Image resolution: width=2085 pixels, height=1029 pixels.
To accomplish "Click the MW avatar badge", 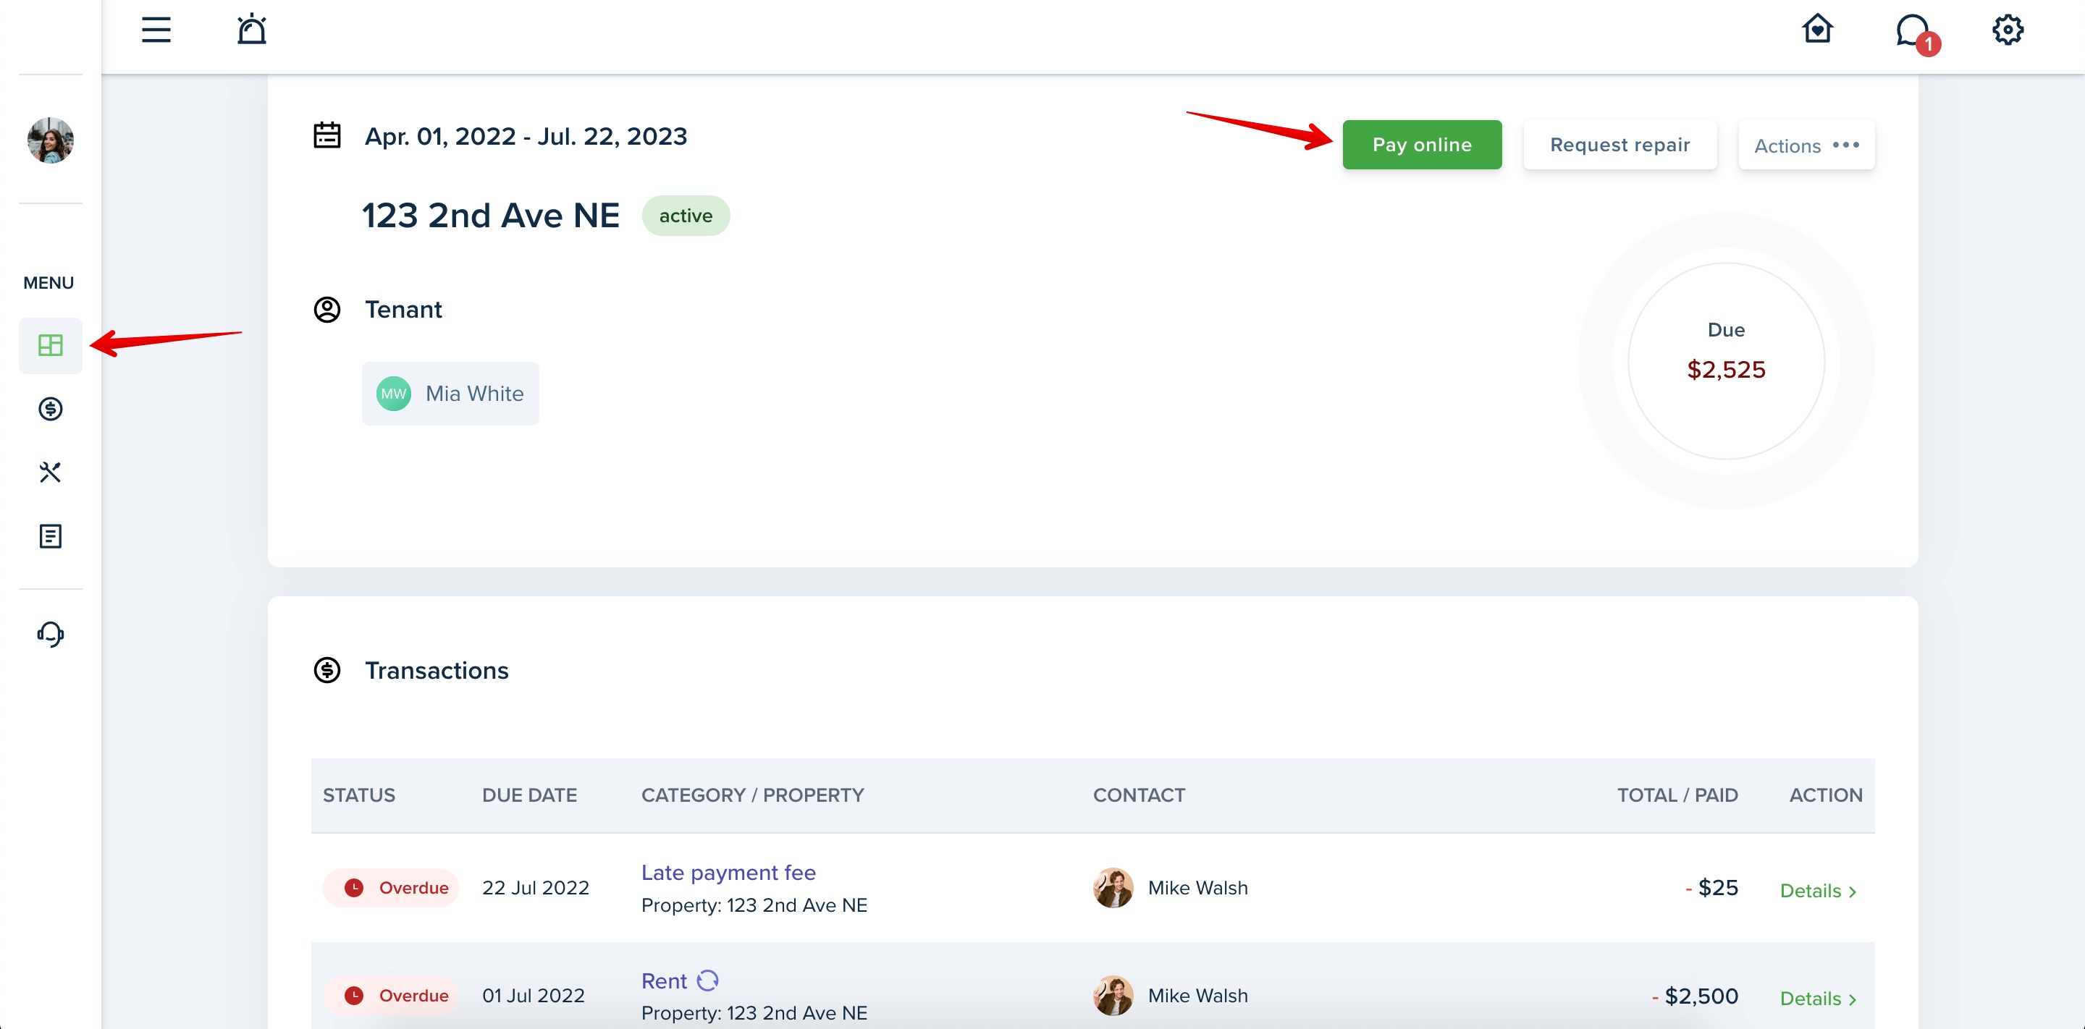I will [x=393, y=393].
